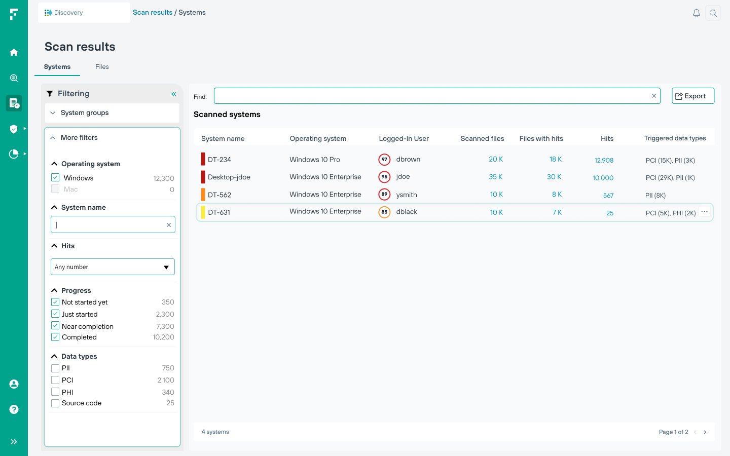Uncheck the Completed progress filter
730x456 pixels.
click(55, 337)
